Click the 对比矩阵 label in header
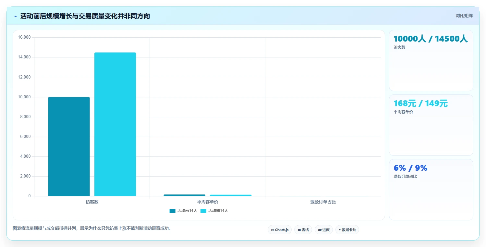The image size is (486, 247). point(464,16)
